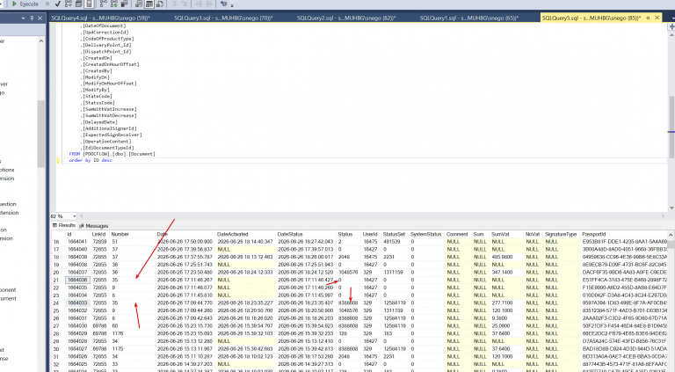The height and width of the screenshot is (372, 675).
Task: Toggle Include Actual Execution Plan icon
Action: click(104, 4)
